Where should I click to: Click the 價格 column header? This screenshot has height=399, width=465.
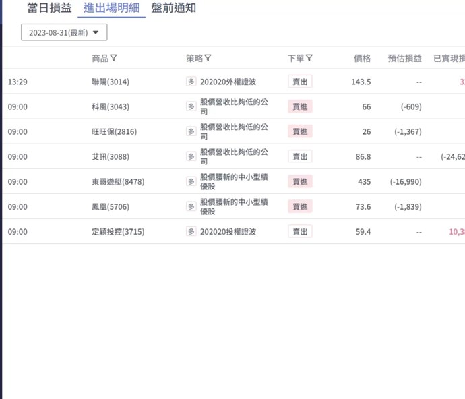[362, 58]
